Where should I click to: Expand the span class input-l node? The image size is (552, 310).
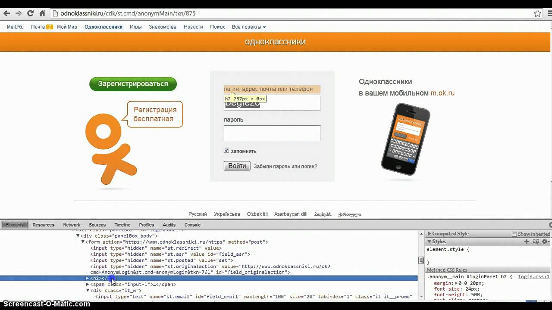click(88, 285)
